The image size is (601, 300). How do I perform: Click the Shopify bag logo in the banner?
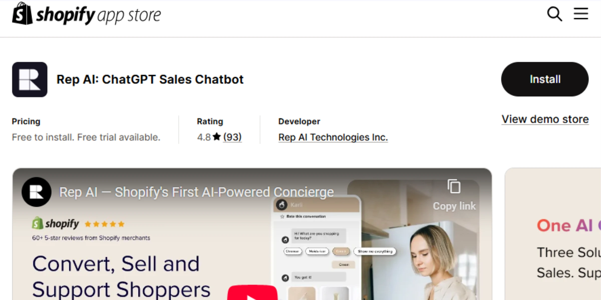coord(37,223)
